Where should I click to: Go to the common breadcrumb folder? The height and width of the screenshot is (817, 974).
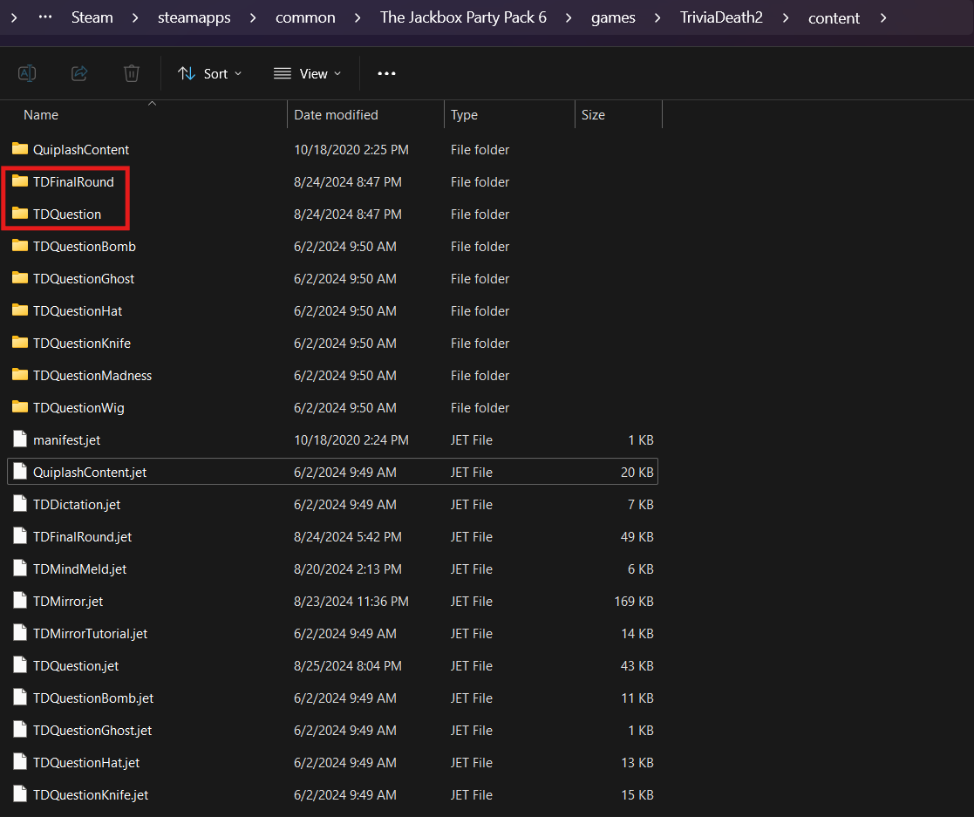[x=305, y=17]
